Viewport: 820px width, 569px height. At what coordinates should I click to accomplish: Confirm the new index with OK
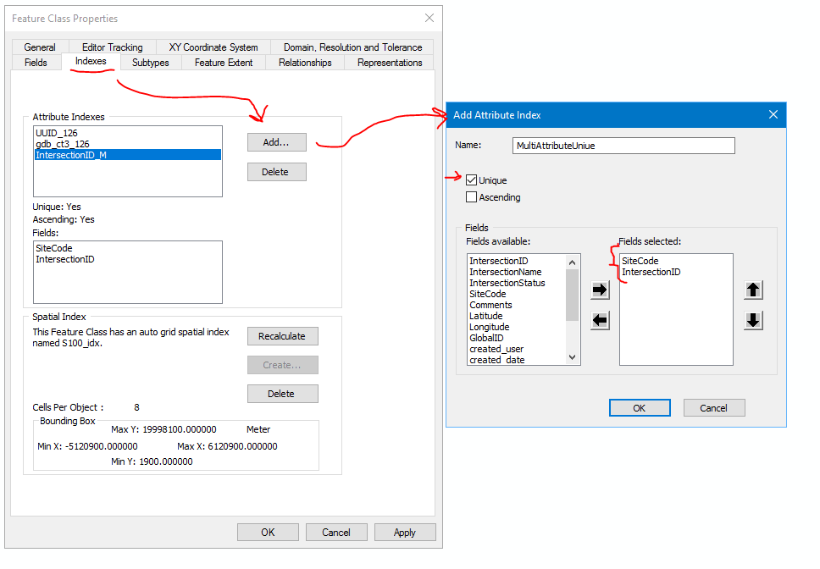(640, 407)
